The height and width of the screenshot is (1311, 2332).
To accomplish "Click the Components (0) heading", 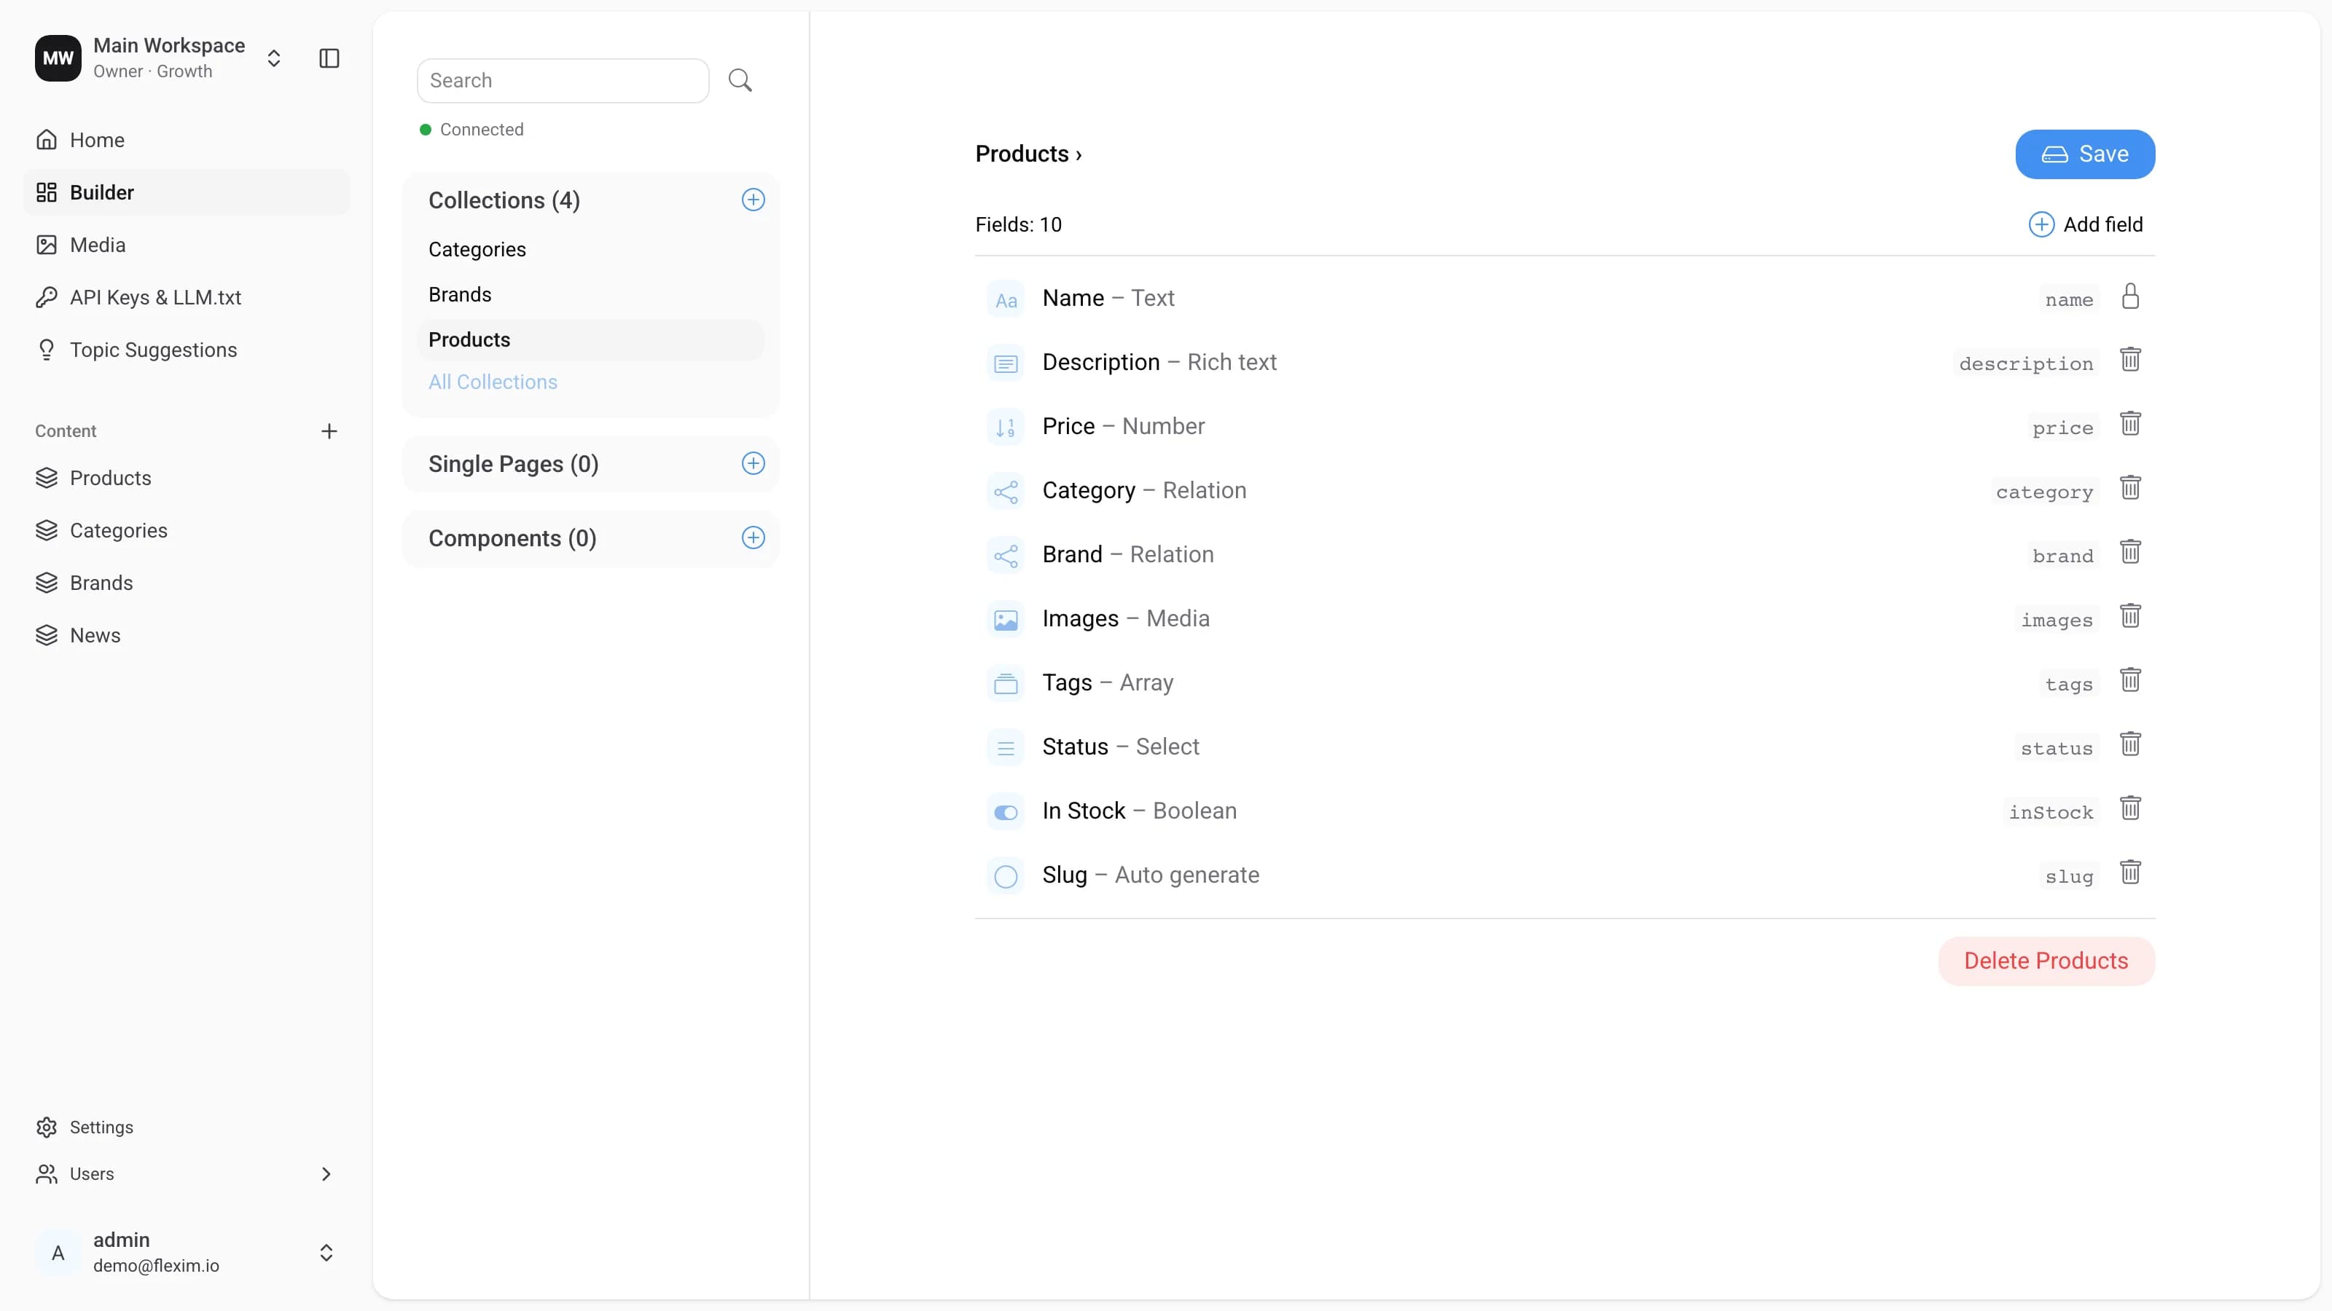I will 512,538.
